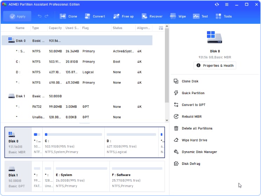Viewport: 261px width, 196px height.
Task: Open the hamburger menu in title bar
Action: (227, 5)
